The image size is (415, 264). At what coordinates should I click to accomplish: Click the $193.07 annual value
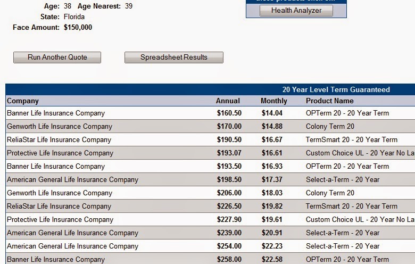click(229, 153)
